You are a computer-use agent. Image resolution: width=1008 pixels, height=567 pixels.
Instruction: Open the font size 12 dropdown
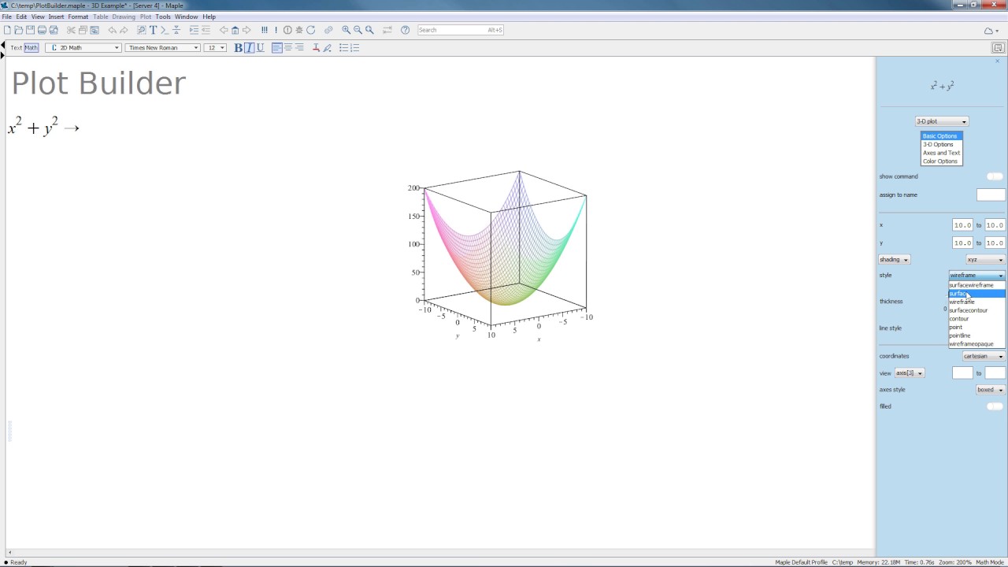click(x=215, y=48)
